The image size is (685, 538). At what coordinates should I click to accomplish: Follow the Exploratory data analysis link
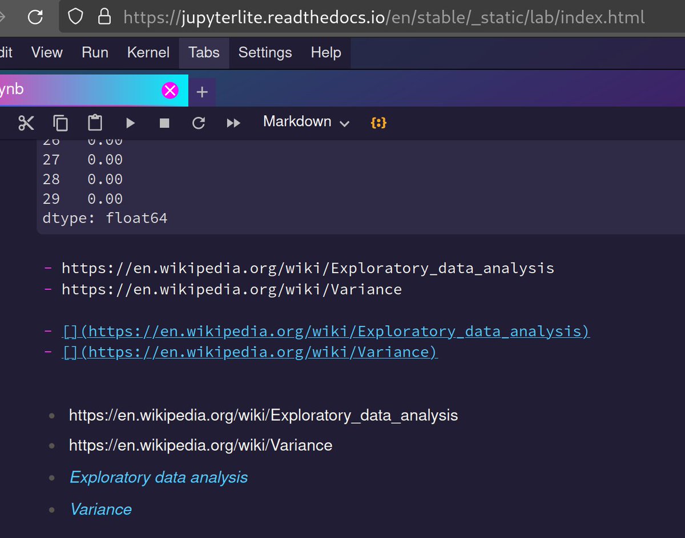tap(158, 477)
